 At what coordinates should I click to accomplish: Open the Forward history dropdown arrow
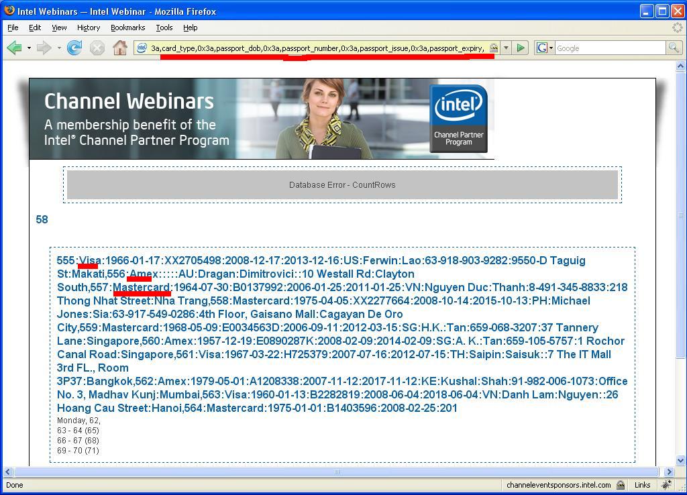pyautogui.click(x=59, y=48)
